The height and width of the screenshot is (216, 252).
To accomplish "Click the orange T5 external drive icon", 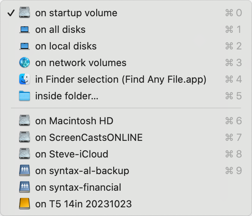I will click(25, 204).
